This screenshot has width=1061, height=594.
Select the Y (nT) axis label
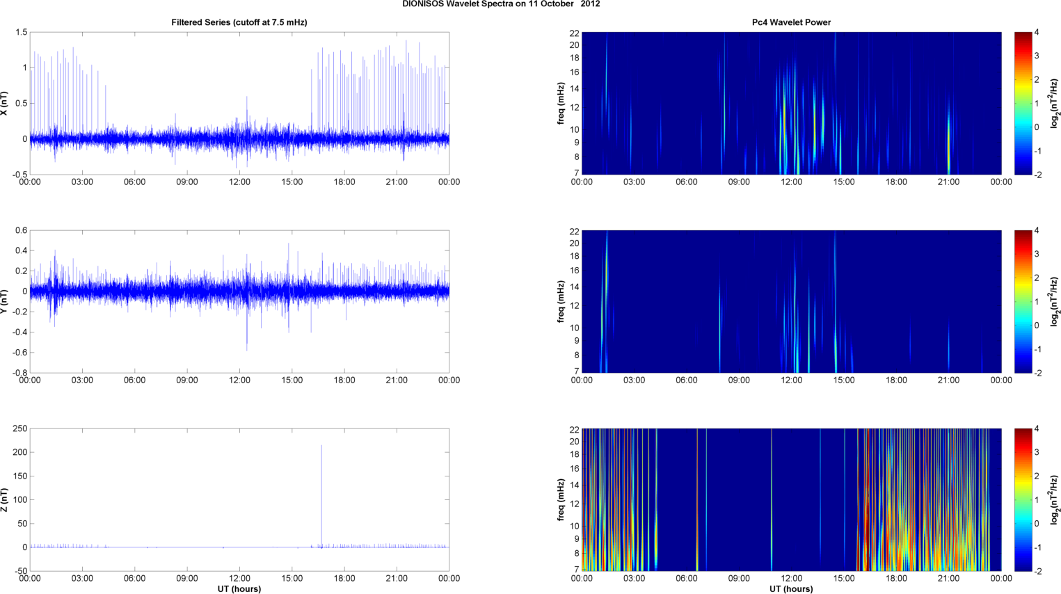point(5,301)
